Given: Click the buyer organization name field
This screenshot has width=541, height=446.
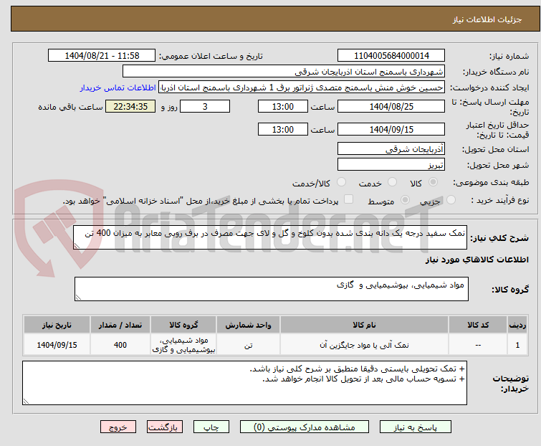Looking at the screenshot, I should tap(284, 72).
